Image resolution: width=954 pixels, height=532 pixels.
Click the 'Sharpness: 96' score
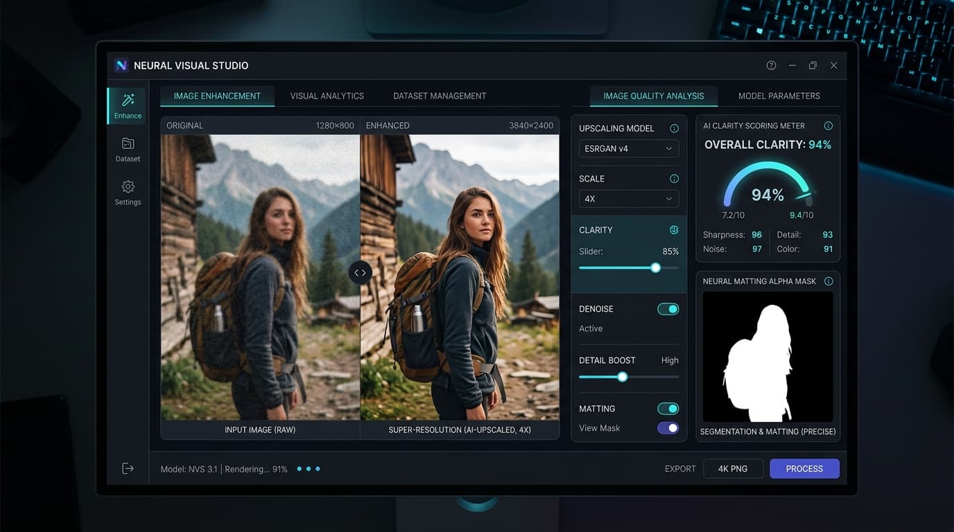732,235
